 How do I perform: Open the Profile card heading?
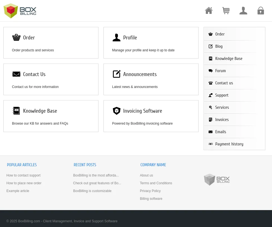(130, 38)
